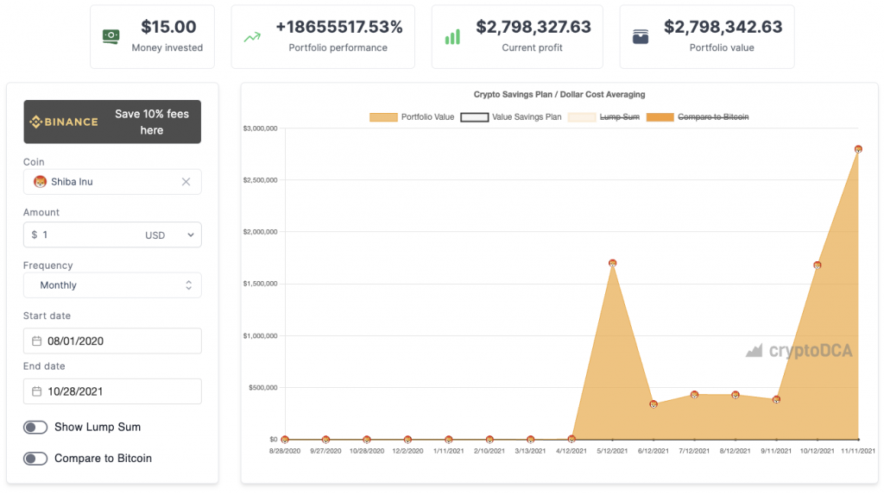The width and height of the screenshot is (884, 494).
Task: Toggle the Compare to Bitcoin switch
Action: (35, 459)
